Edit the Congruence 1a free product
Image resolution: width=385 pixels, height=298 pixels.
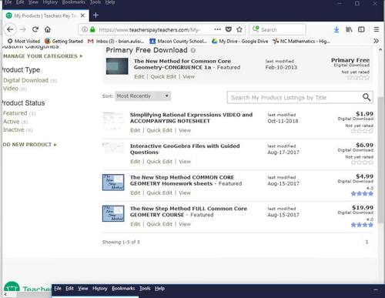click(x=139, y=77)
